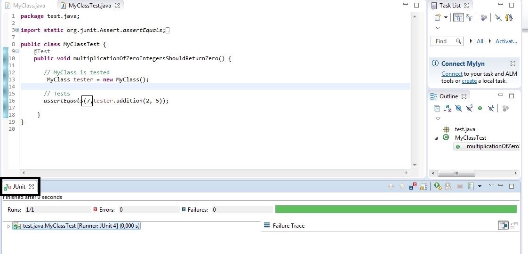Toggle JUnit scroll lock

pyautogui.click(x=424, y=186)
